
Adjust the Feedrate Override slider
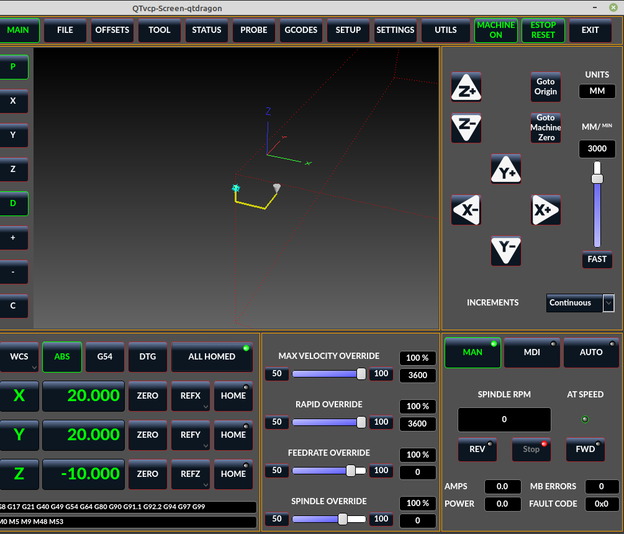point(329,471)
